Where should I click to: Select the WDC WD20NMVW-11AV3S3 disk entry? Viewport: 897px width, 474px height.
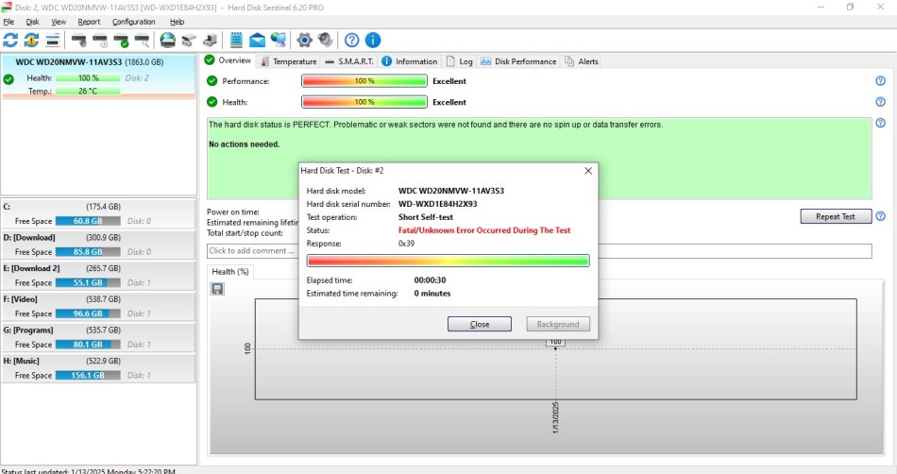click(98, 77)
